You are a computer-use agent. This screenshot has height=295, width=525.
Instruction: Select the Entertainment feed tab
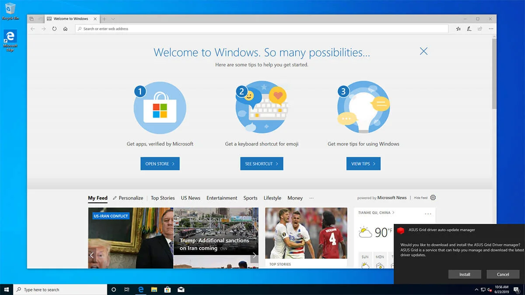point(222,198)
